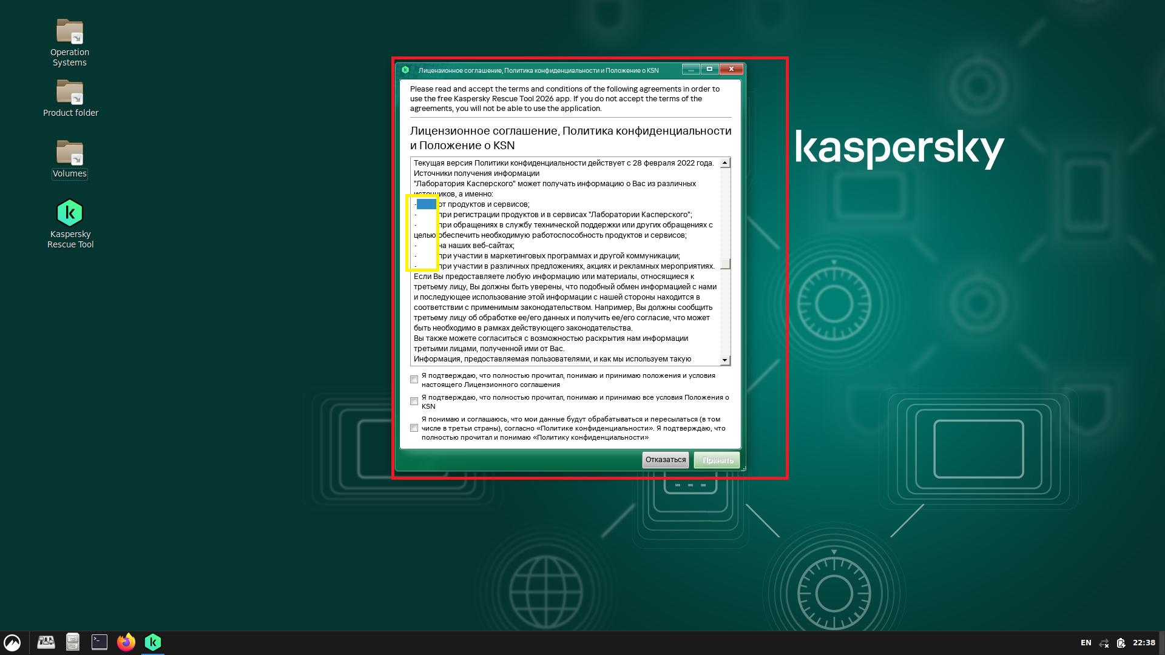
Task: Launch the terminal from the taskbar
Action: pos(100,642)
